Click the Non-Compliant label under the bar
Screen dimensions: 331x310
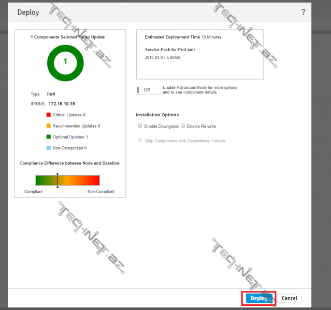click(x=100, y=192)
